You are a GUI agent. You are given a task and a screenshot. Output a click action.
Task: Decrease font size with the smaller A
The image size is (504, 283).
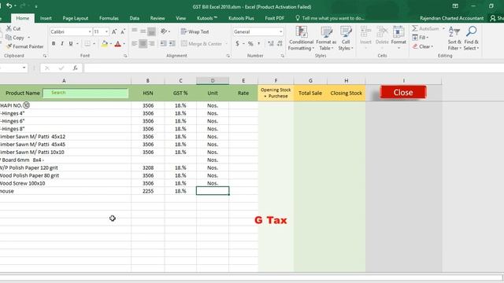tap(123, 31)
